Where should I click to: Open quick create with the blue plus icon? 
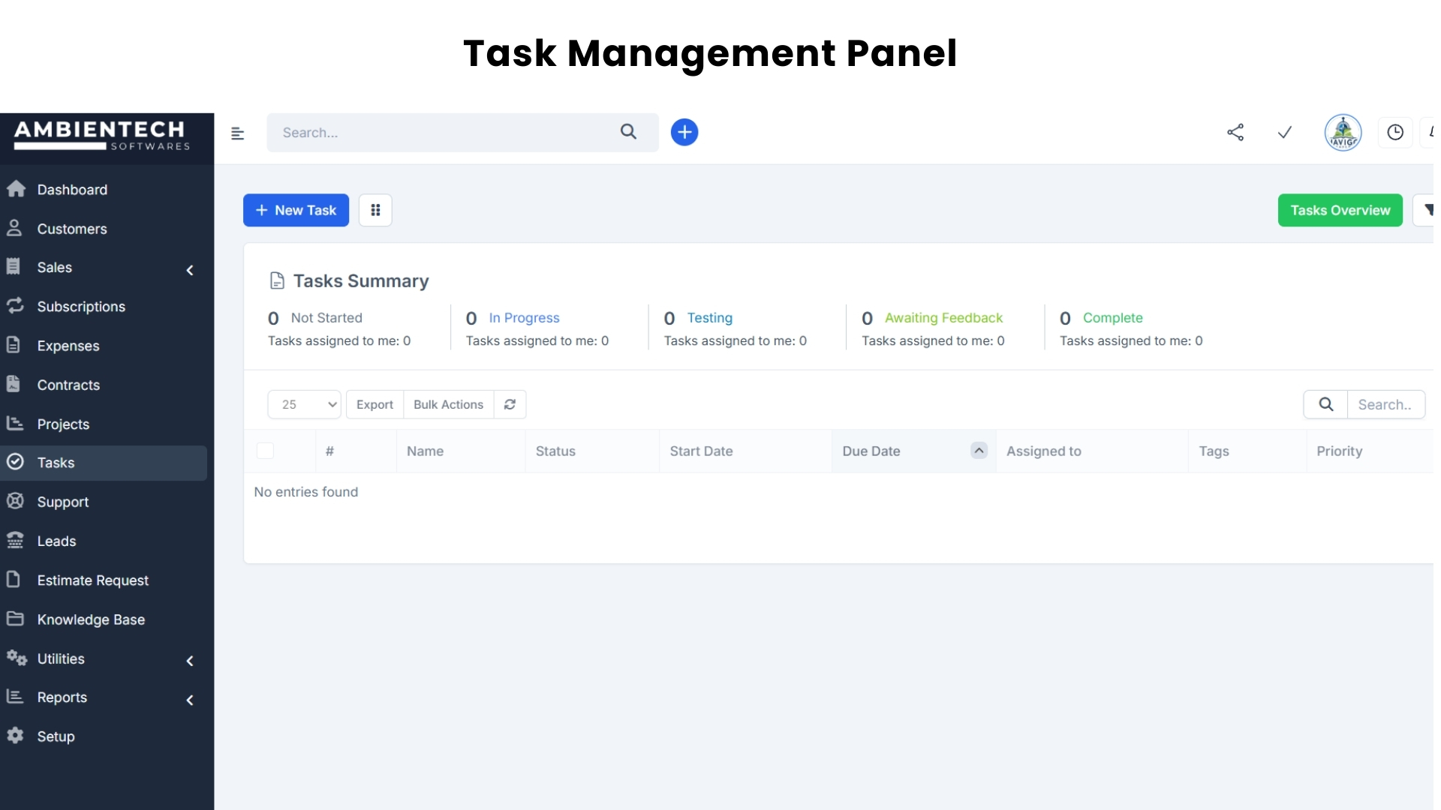[x=684, y=132]
